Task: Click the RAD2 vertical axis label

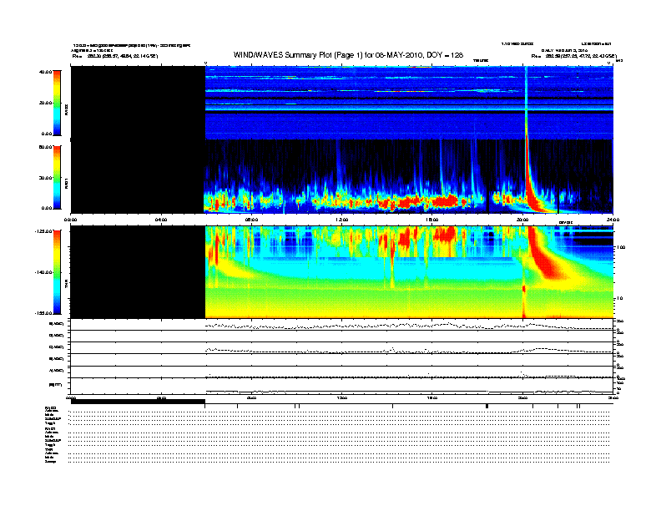Action: tap(66, 110)
